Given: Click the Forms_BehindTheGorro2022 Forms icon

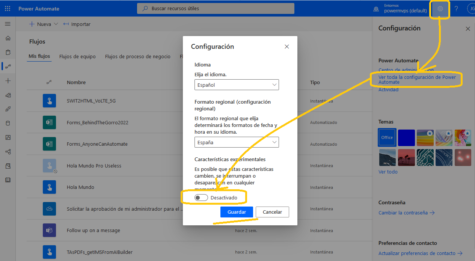Looking at the screenshot, I should [x=49, y=122].
